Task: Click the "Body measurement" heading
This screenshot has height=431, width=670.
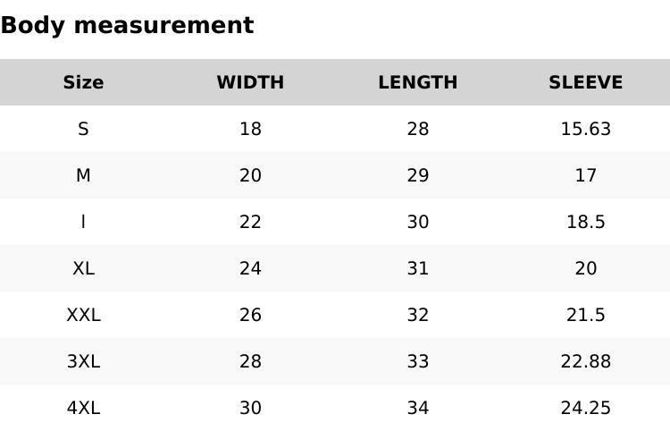Action: pyautogui.click(x=127, y=25)
